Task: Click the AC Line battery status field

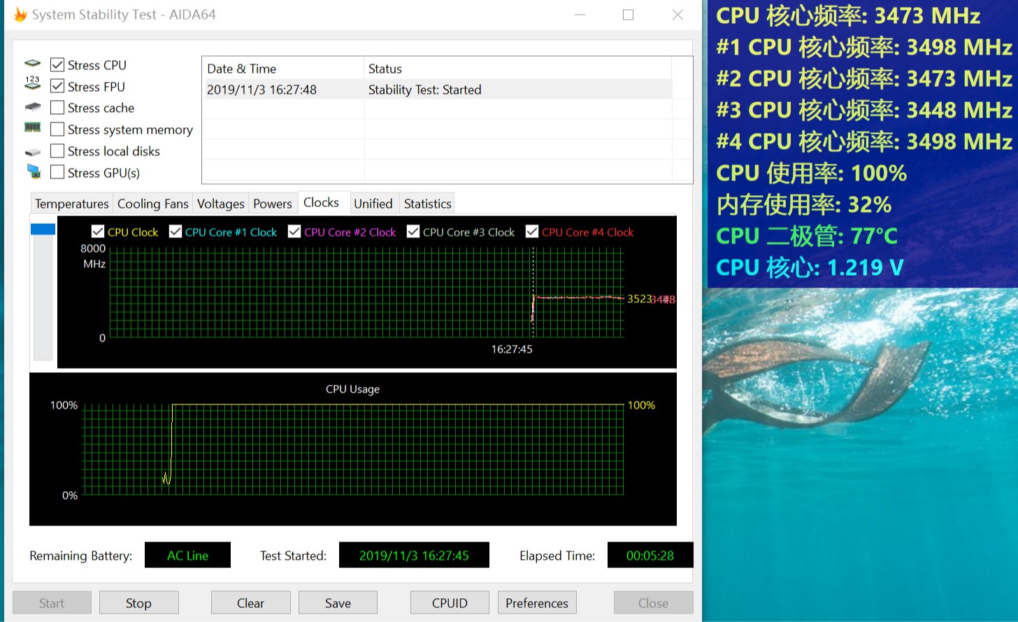Action: click(x=187, y=556)
